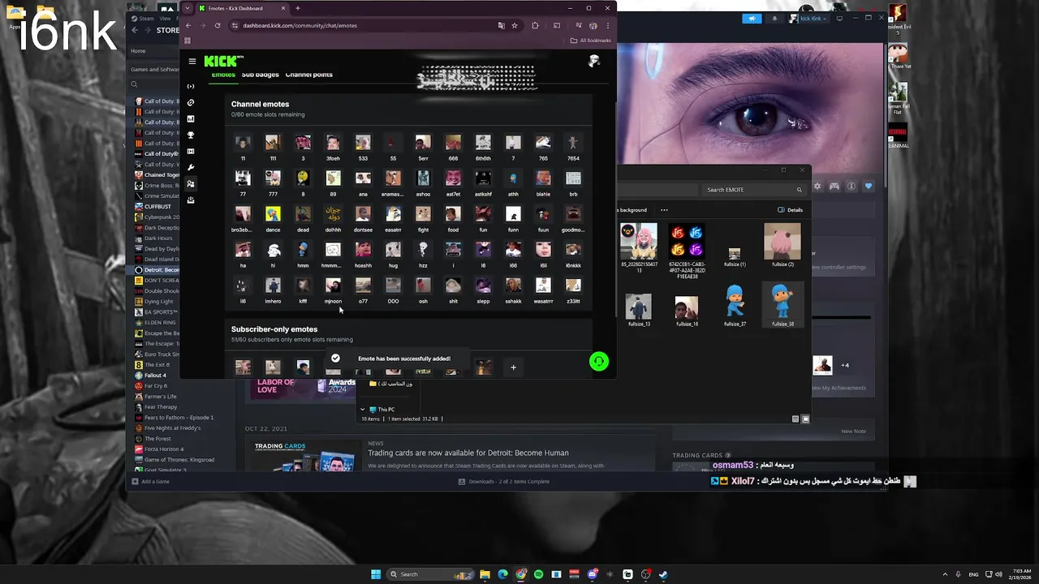Screen dimensions: 1039x584
Task: Open Chrome apps grid in bookmarks bar
Action: tap(188, 41)
